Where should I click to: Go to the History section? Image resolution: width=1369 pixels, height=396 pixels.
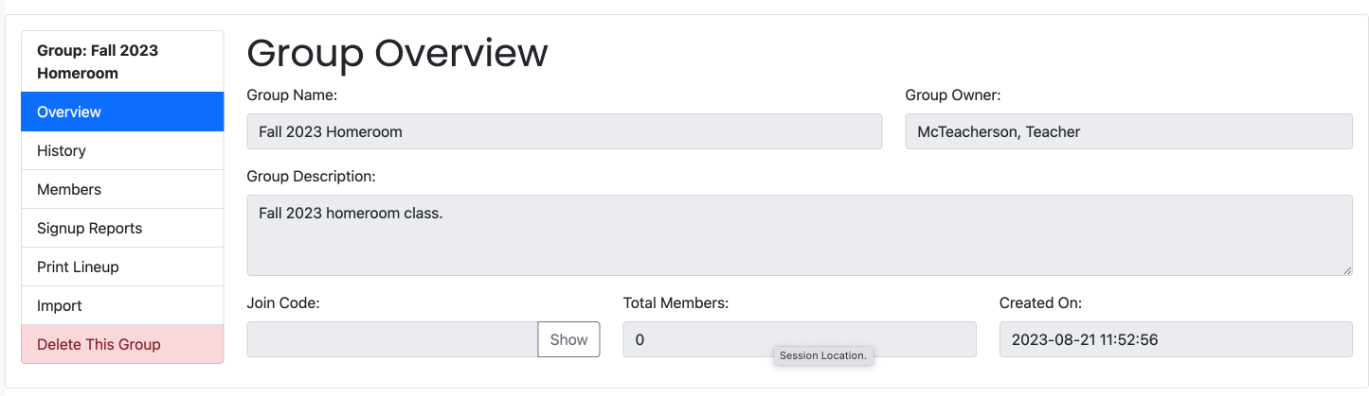tap(122, 150)
